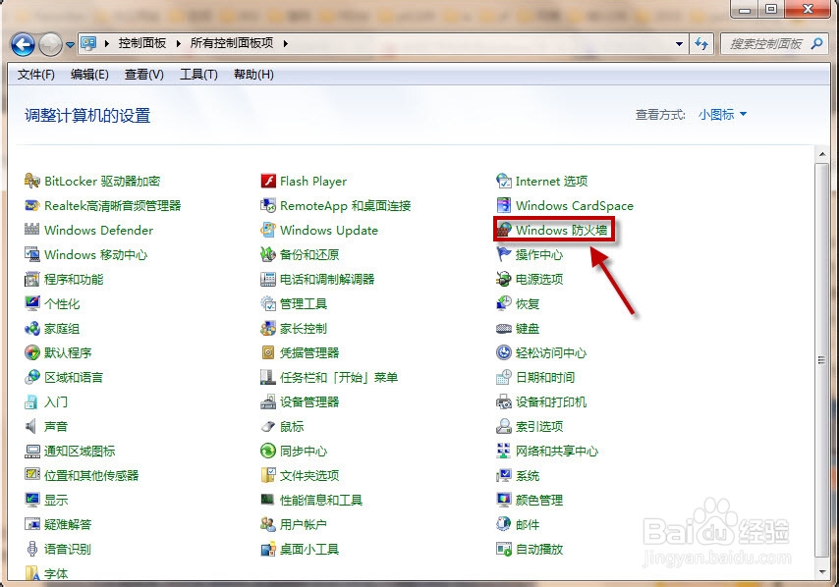This screenshot has height=587, width=839.
Task: Click the Internet 选项 icon
Action: pos(504,181)
